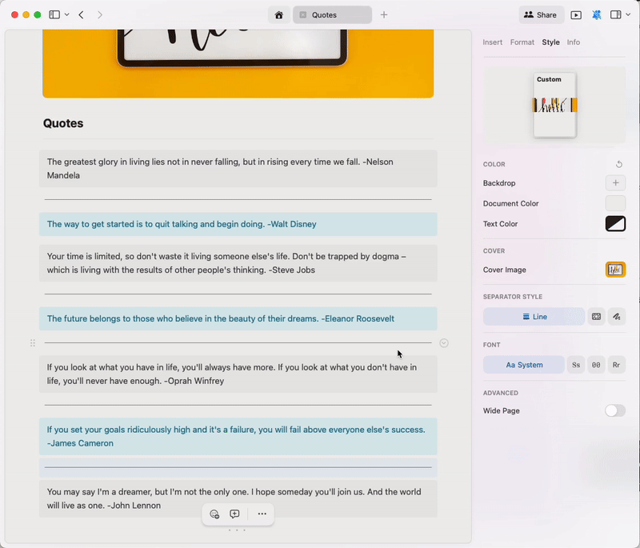Click the Nelson Mandela quote block
This screenshot has height=548, width=640.
point(238,169)
